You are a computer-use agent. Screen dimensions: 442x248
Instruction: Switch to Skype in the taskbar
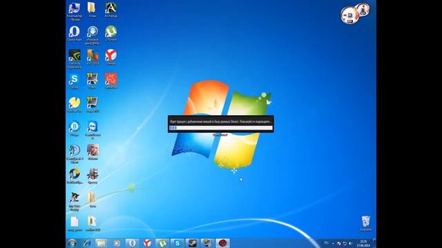click(177, 243)
